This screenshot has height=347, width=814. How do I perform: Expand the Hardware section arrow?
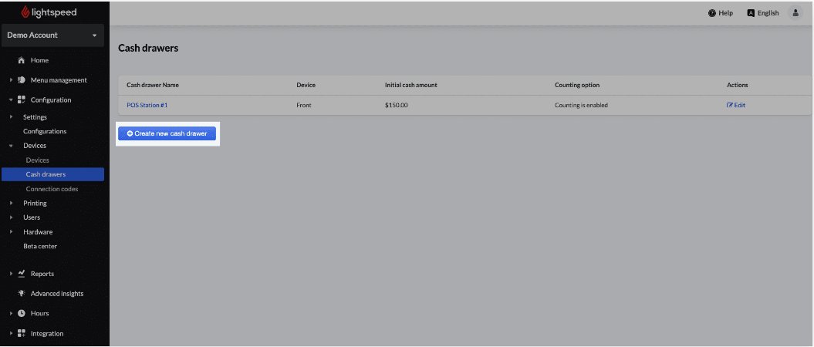click(x=12, y=232)
